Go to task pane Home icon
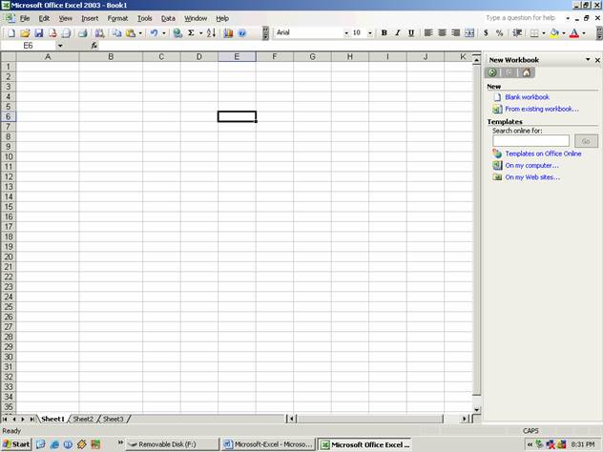The image size is (603, 452). point(527,72)
